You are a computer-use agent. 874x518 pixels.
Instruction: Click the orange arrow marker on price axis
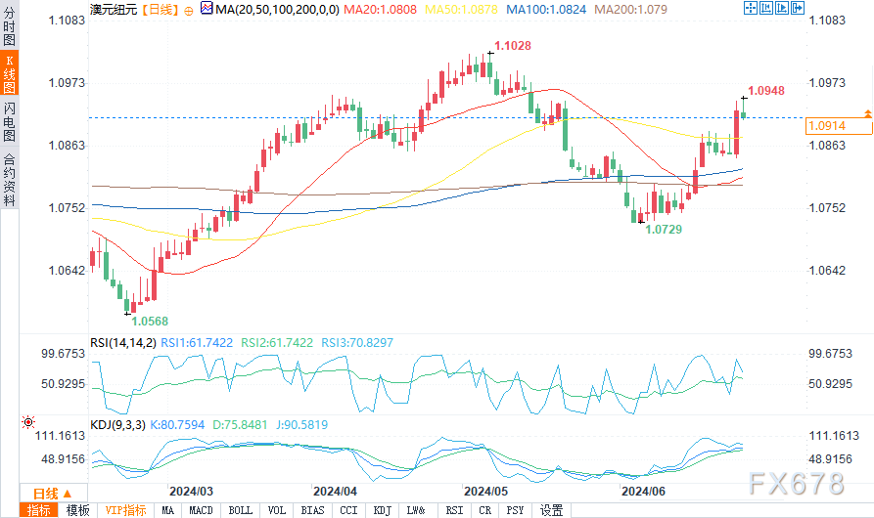point(868,113)
